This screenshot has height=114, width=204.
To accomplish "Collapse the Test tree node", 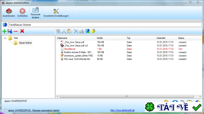I will tap(5, 38).
